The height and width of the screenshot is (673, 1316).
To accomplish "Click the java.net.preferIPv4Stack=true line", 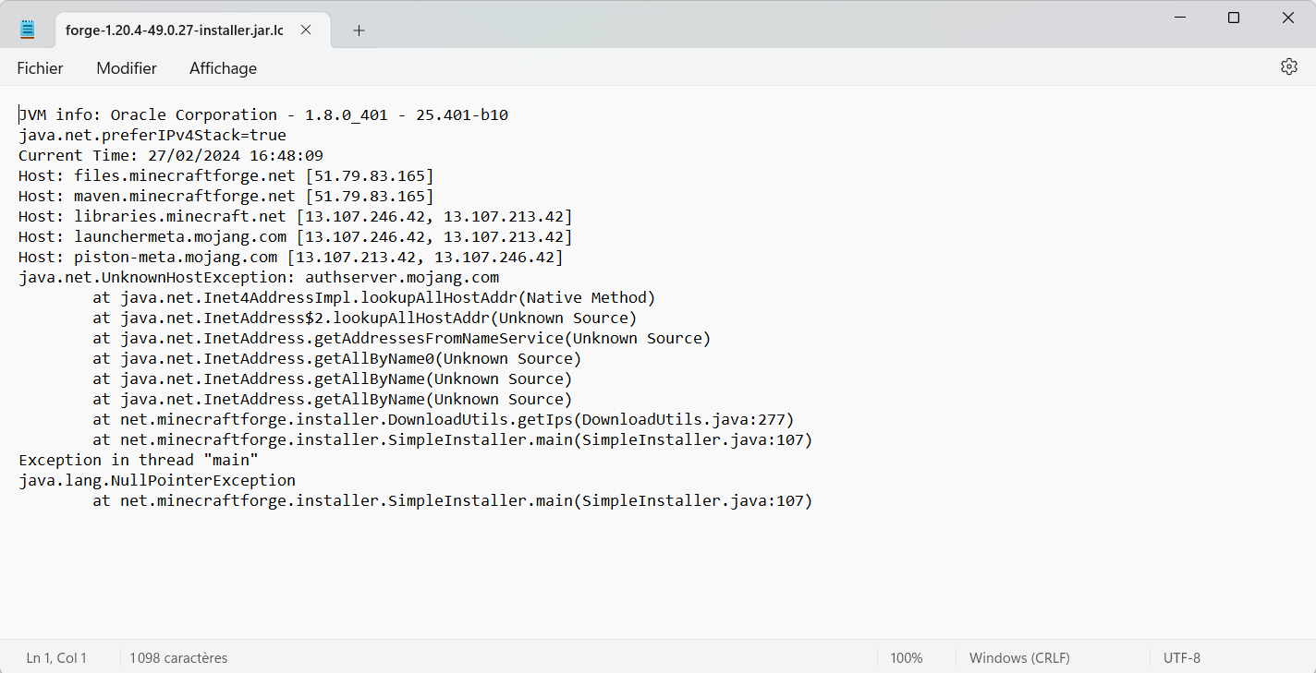I will [152, 136].
